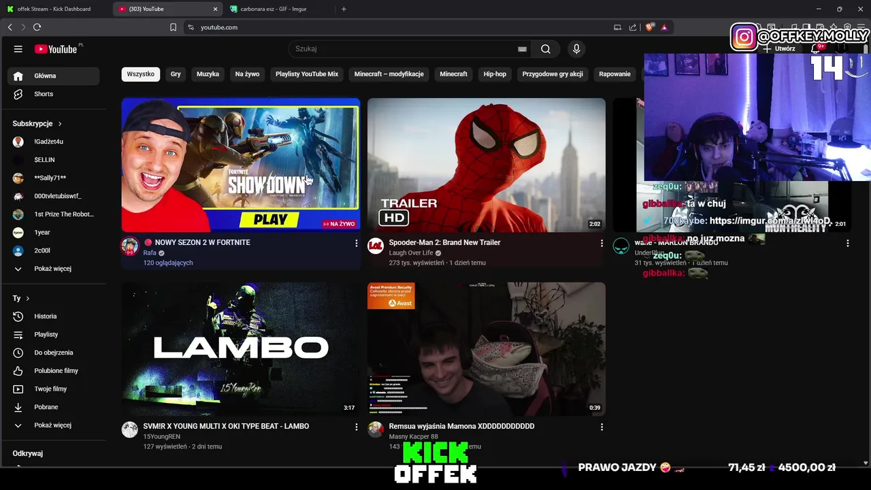
Task: Open more options for NOWY SEZON 2 video
Action: click(x=356, y=243)
